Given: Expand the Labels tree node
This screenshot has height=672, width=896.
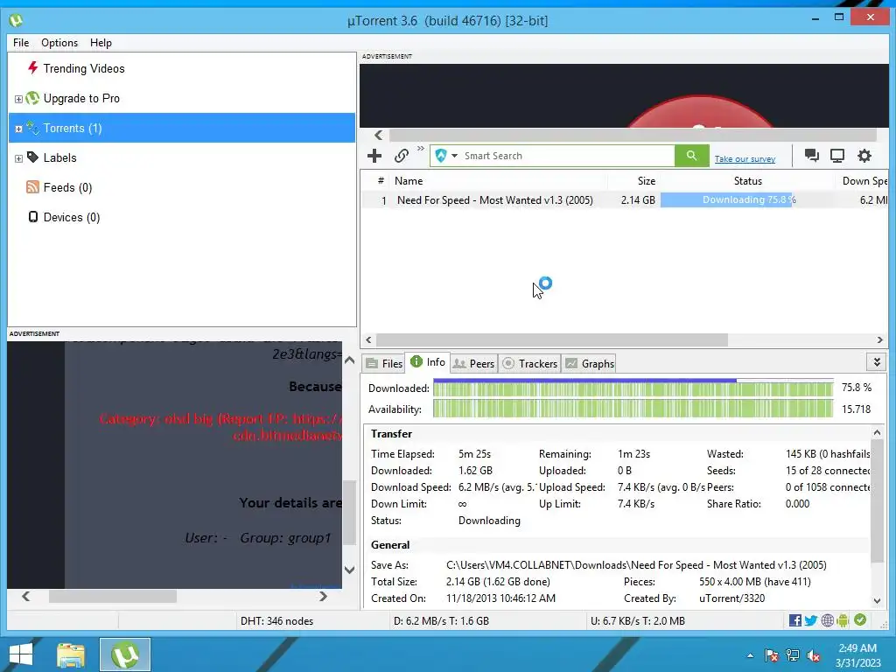Looking at the screenshot, I should 18,158.
